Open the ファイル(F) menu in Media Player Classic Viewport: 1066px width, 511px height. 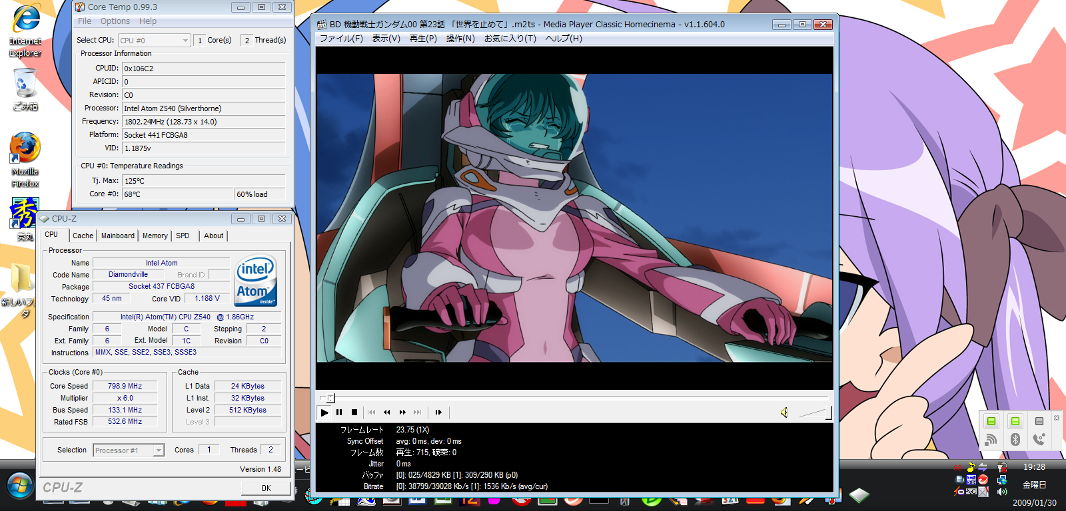[x=341, y=39]
